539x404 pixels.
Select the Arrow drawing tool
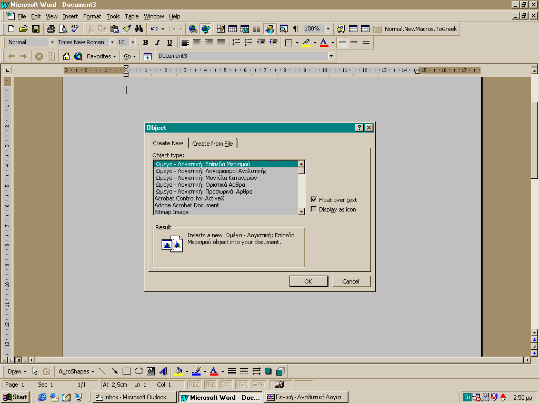[114, 371]
